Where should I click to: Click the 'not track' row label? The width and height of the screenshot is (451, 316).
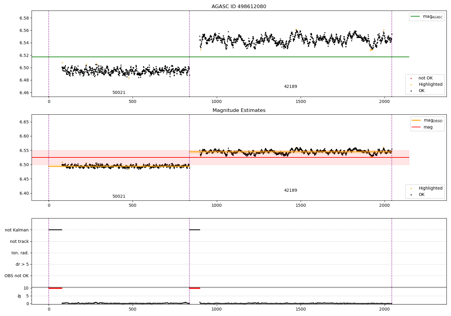point(19,241)
